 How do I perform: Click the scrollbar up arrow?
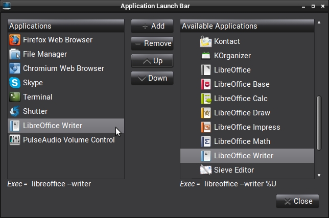319,22
